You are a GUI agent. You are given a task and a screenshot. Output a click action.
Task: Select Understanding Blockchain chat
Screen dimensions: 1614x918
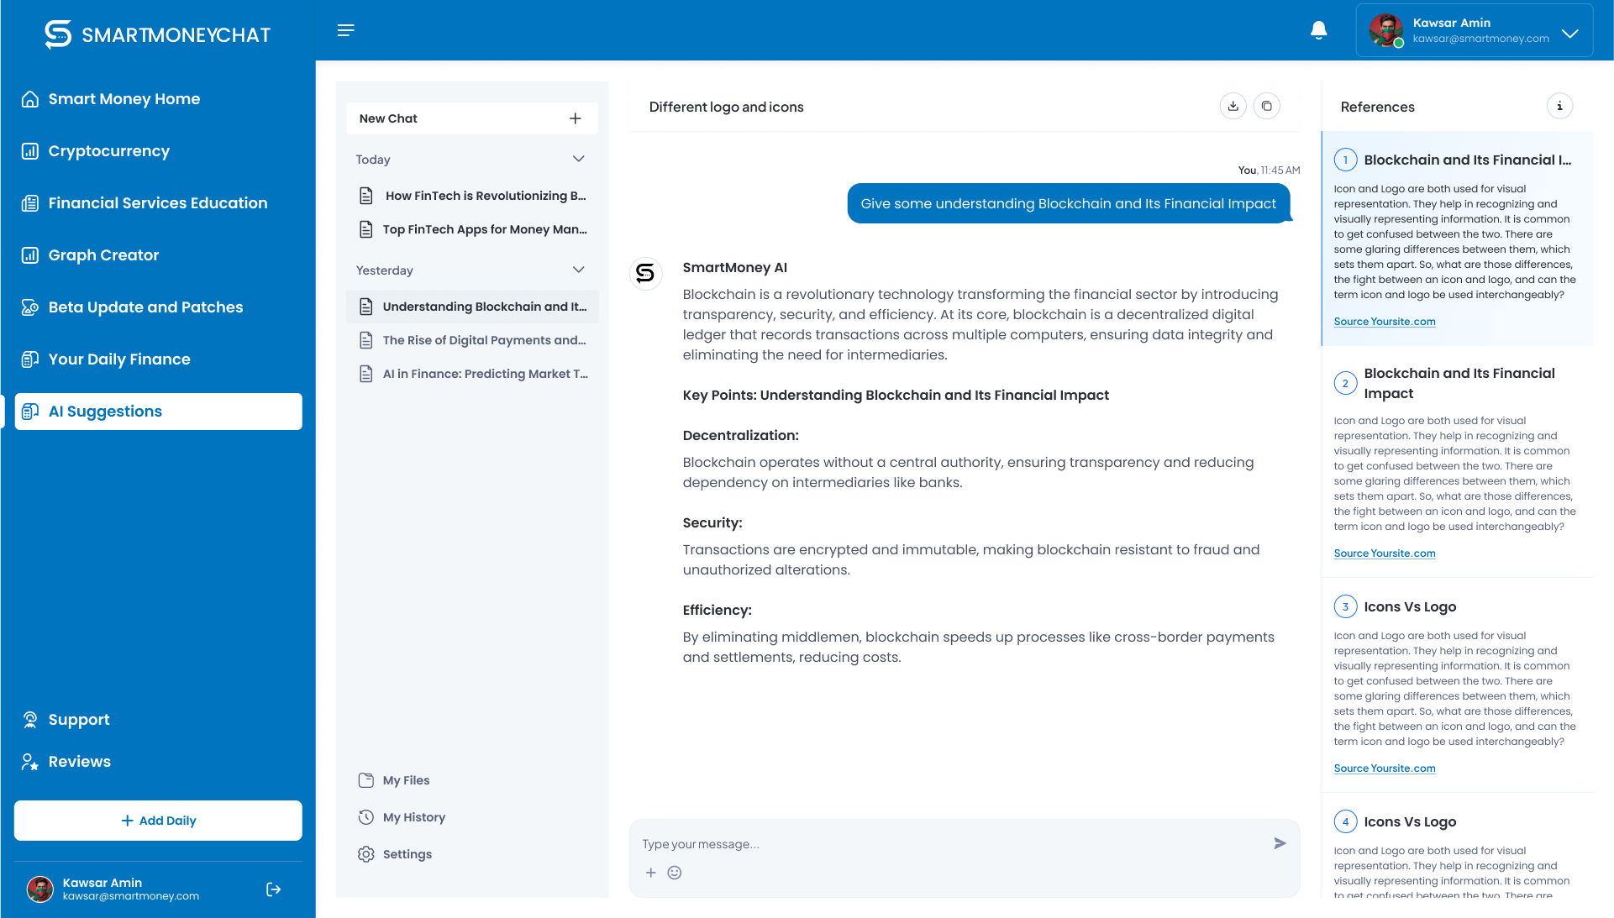point(472,307)
